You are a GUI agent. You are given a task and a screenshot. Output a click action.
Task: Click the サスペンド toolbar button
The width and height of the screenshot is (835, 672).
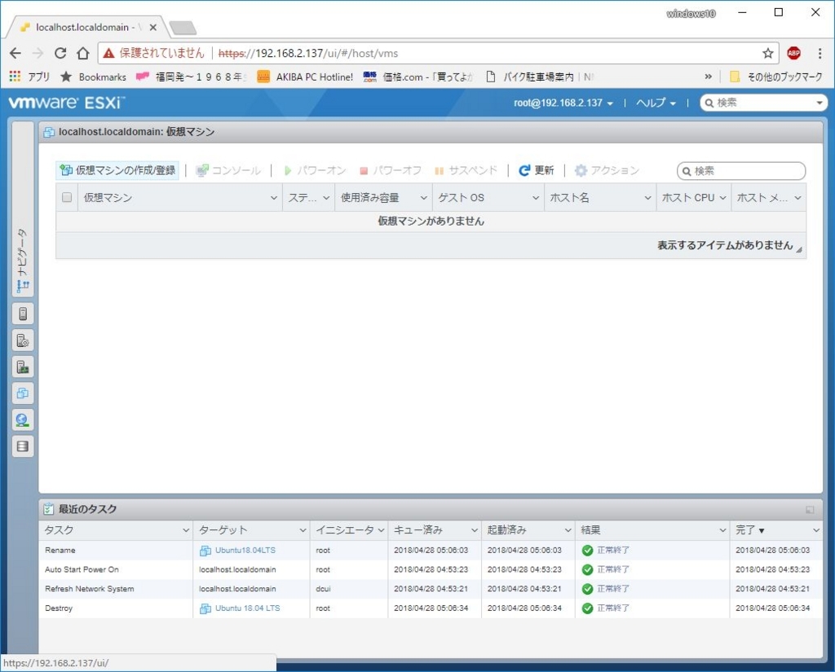(466, 170)
